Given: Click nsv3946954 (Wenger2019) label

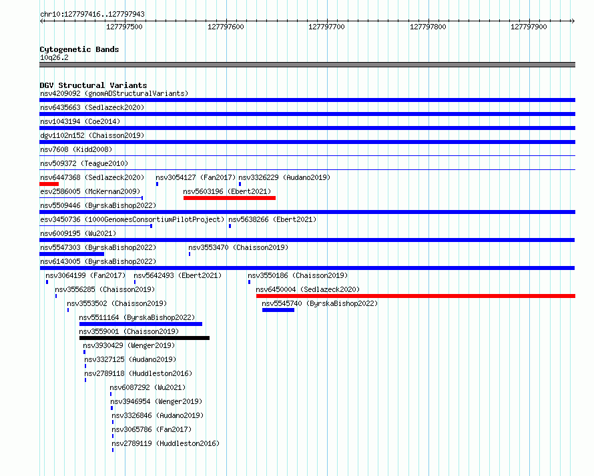Looking at the screenshot, I should click(x=156, y=401).
